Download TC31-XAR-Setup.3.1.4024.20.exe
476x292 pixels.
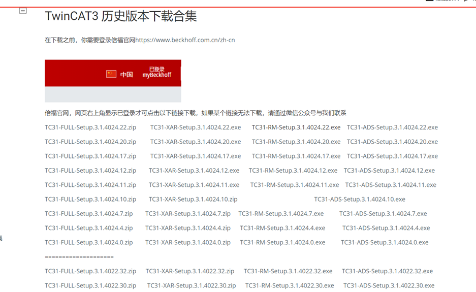point(196,142)
